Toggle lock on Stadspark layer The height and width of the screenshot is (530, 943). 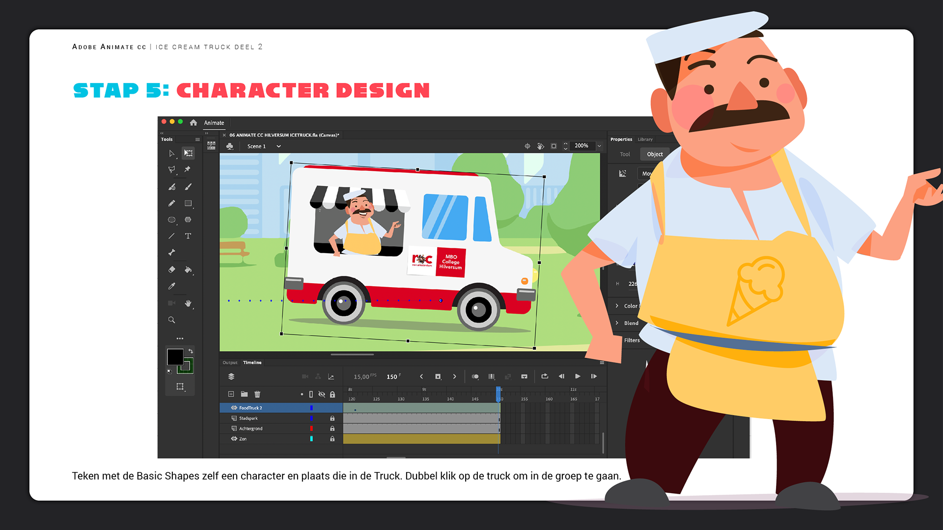point(333,419)
